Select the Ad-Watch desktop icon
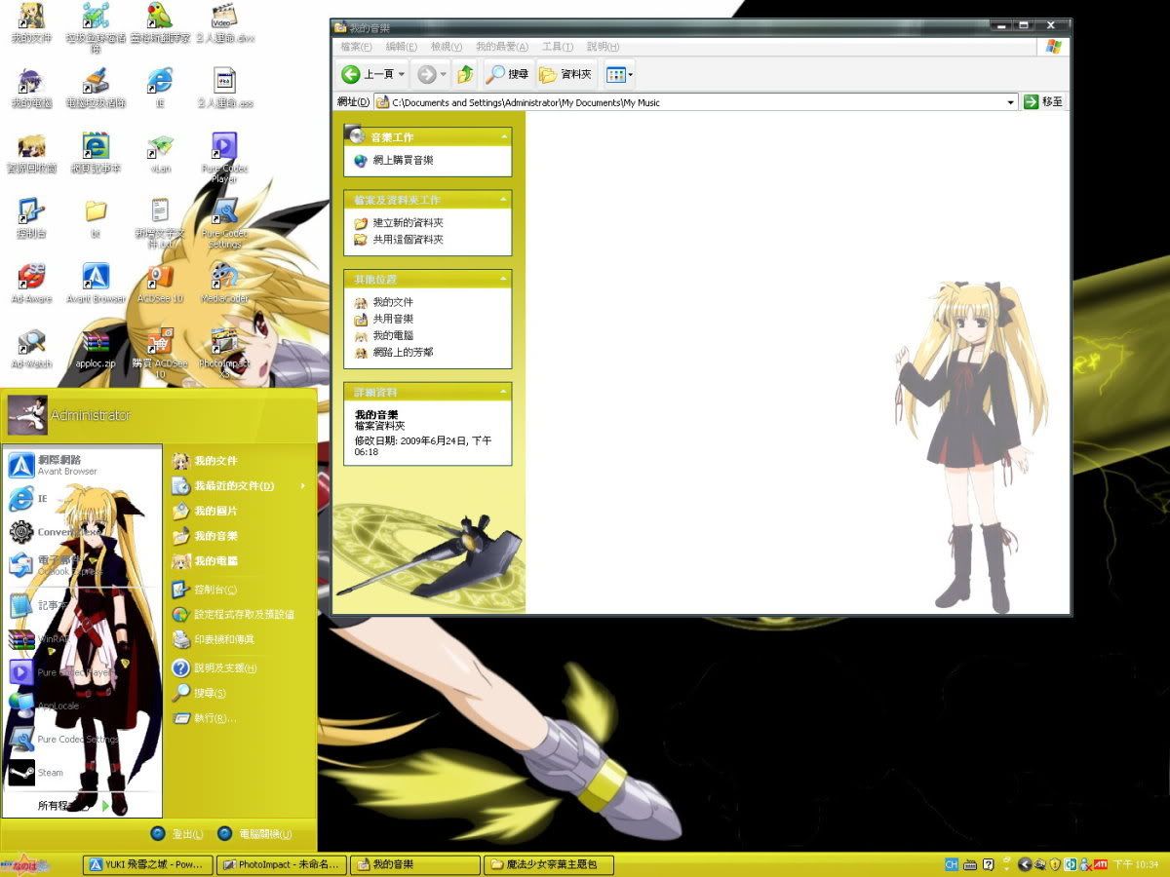This screenshot has height=877, width=1170. [31, 349]
